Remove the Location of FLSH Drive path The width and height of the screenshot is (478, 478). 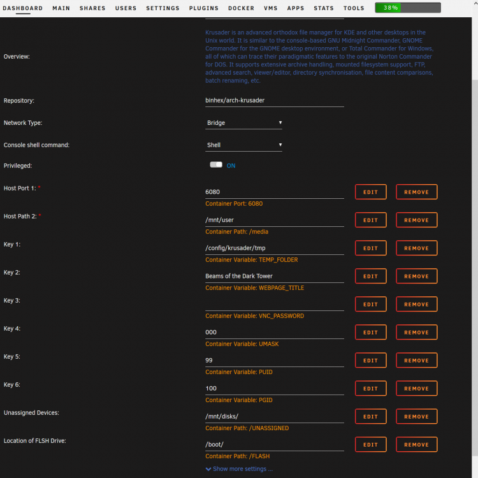[x=416, y=444]
